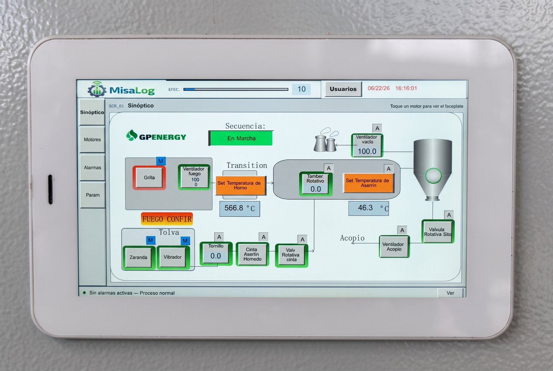Toggle the A mode flag above Tornillo

point(219,237)
